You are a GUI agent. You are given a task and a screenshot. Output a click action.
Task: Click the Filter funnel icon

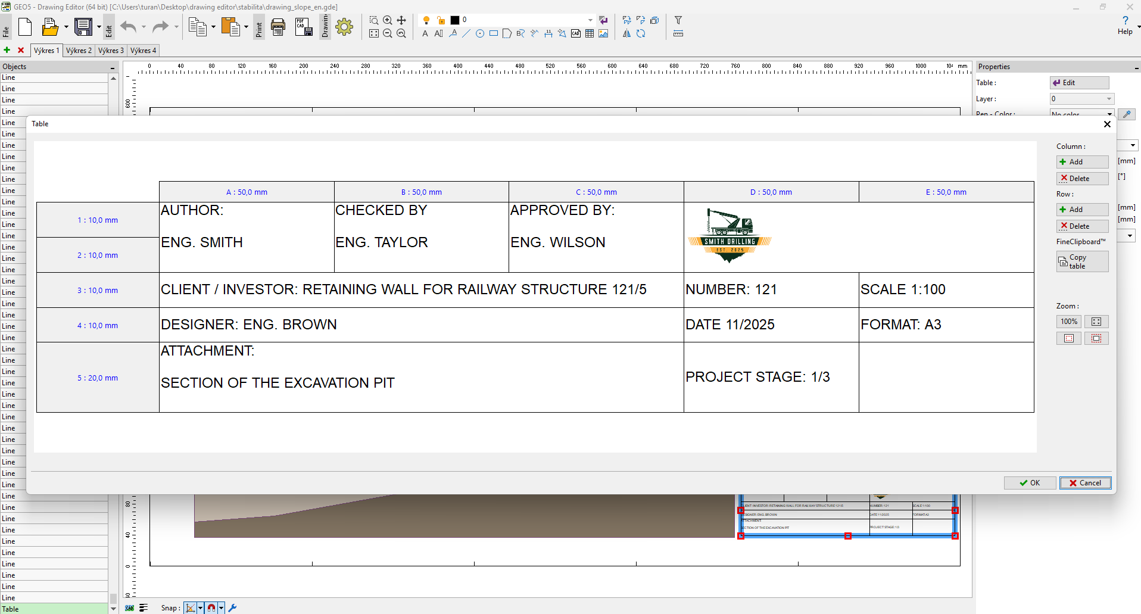tap(678, 20)
